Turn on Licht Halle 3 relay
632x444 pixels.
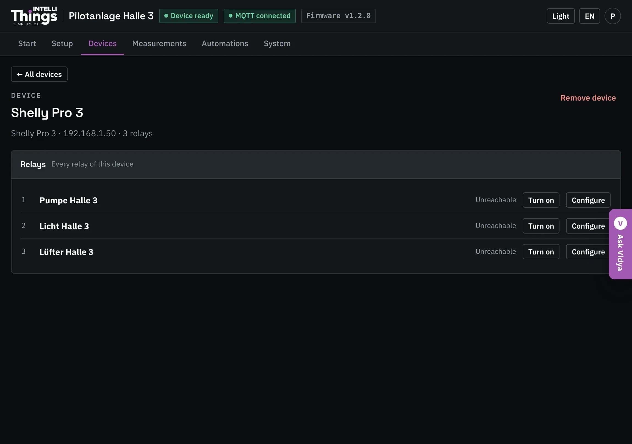541,226
